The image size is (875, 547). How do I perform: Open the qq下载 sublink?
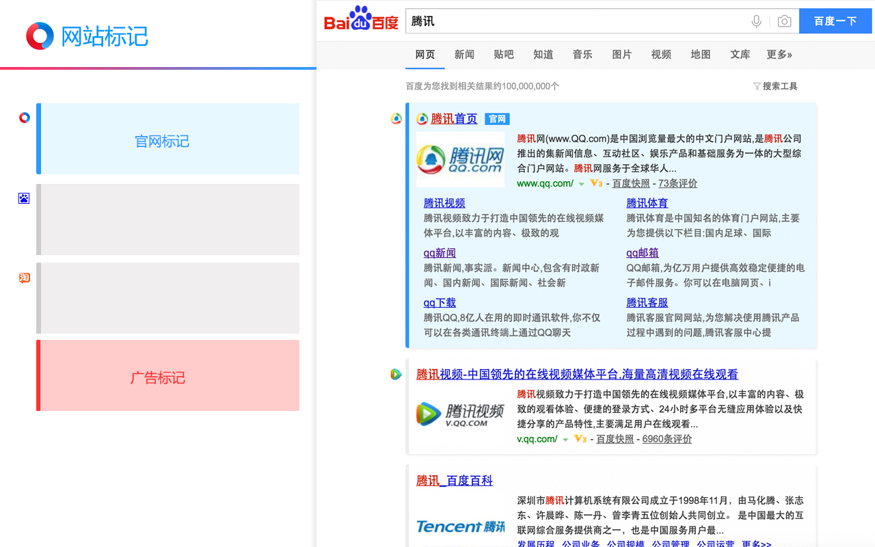click(x=440, y=303)
